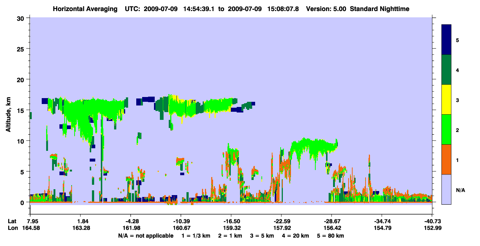Click the color bar label '2'
480x246 pixels.
[x=457, y=130]
